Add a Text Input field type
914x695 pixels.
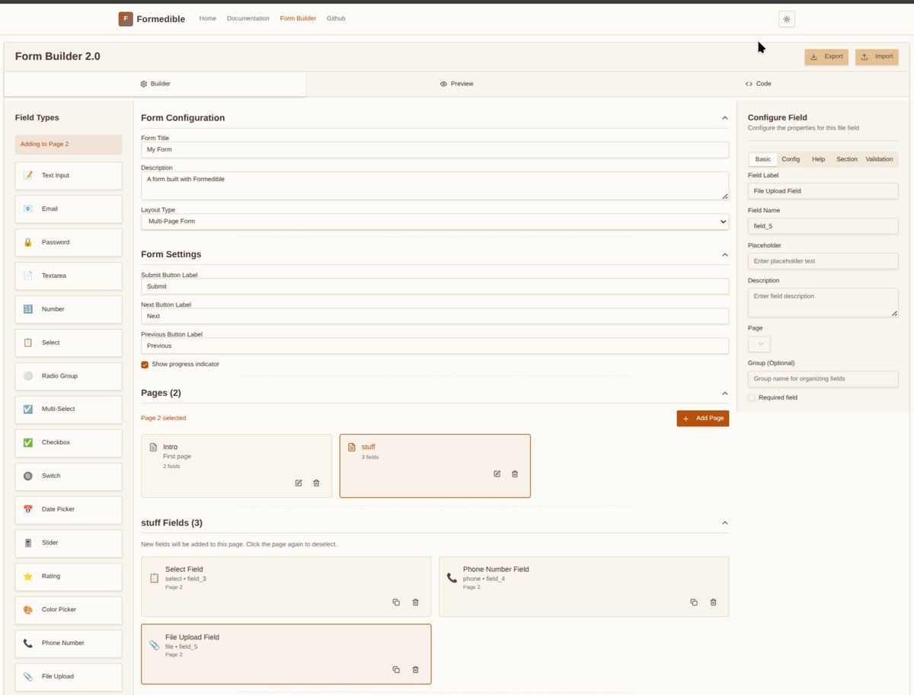[x=69, y=175]
